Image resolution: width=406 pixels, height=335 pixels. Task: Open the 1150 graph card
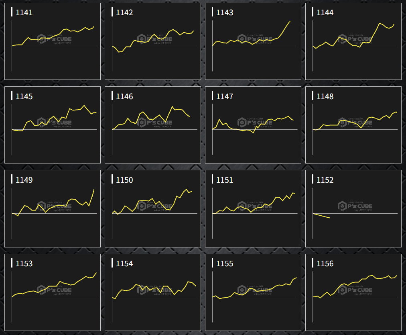[153, 209]
